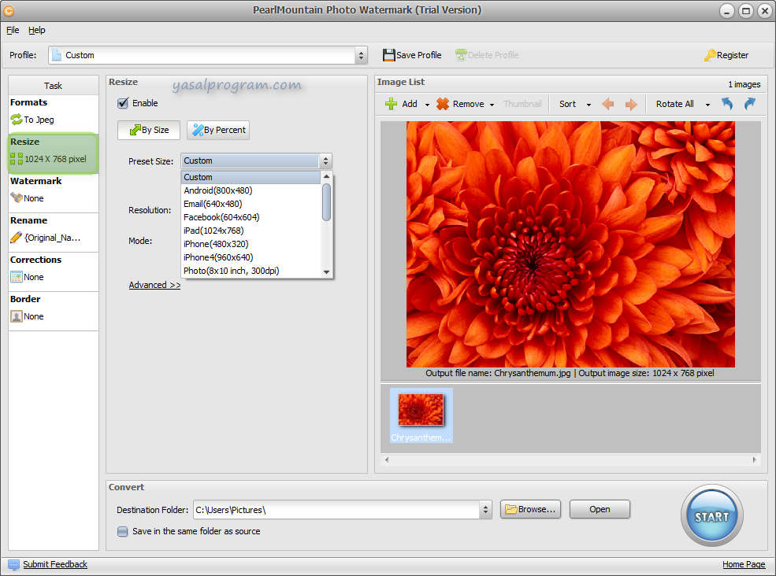The image size is (776, 576).
Task: Click the Advanced >> link
Action: [154, 285]
